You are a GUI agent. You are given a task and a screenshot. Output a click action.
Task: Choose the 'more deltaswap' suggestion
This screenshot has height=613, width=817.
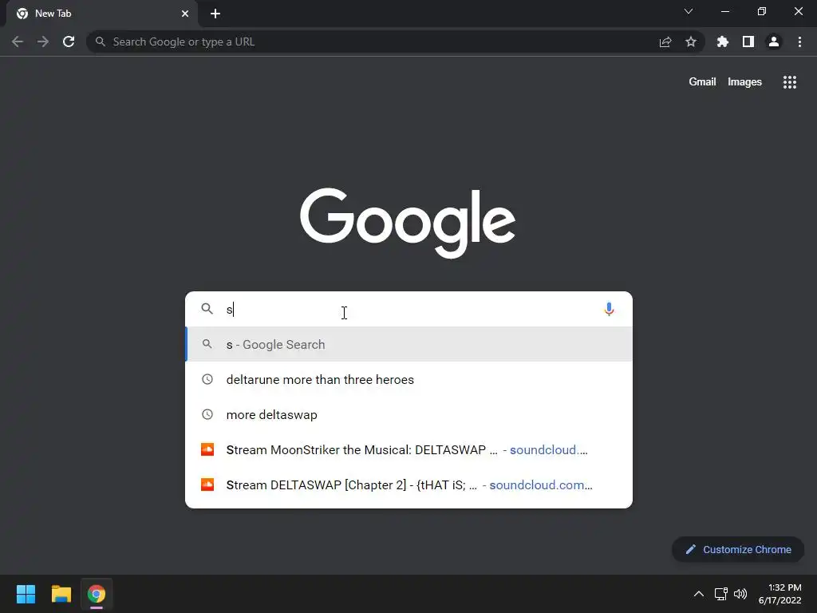point(409,414)
